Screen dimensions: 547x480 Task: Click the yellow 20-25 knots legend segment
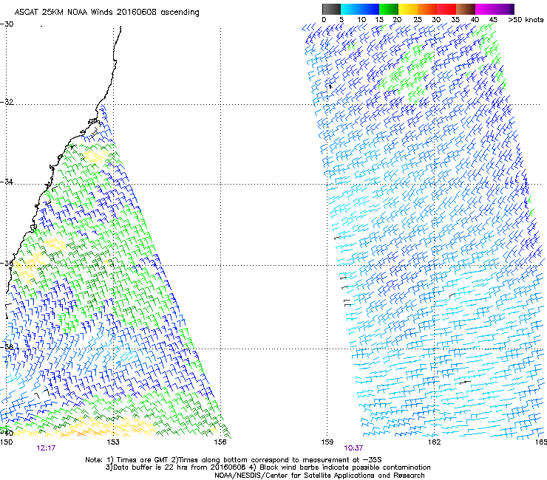408,9
